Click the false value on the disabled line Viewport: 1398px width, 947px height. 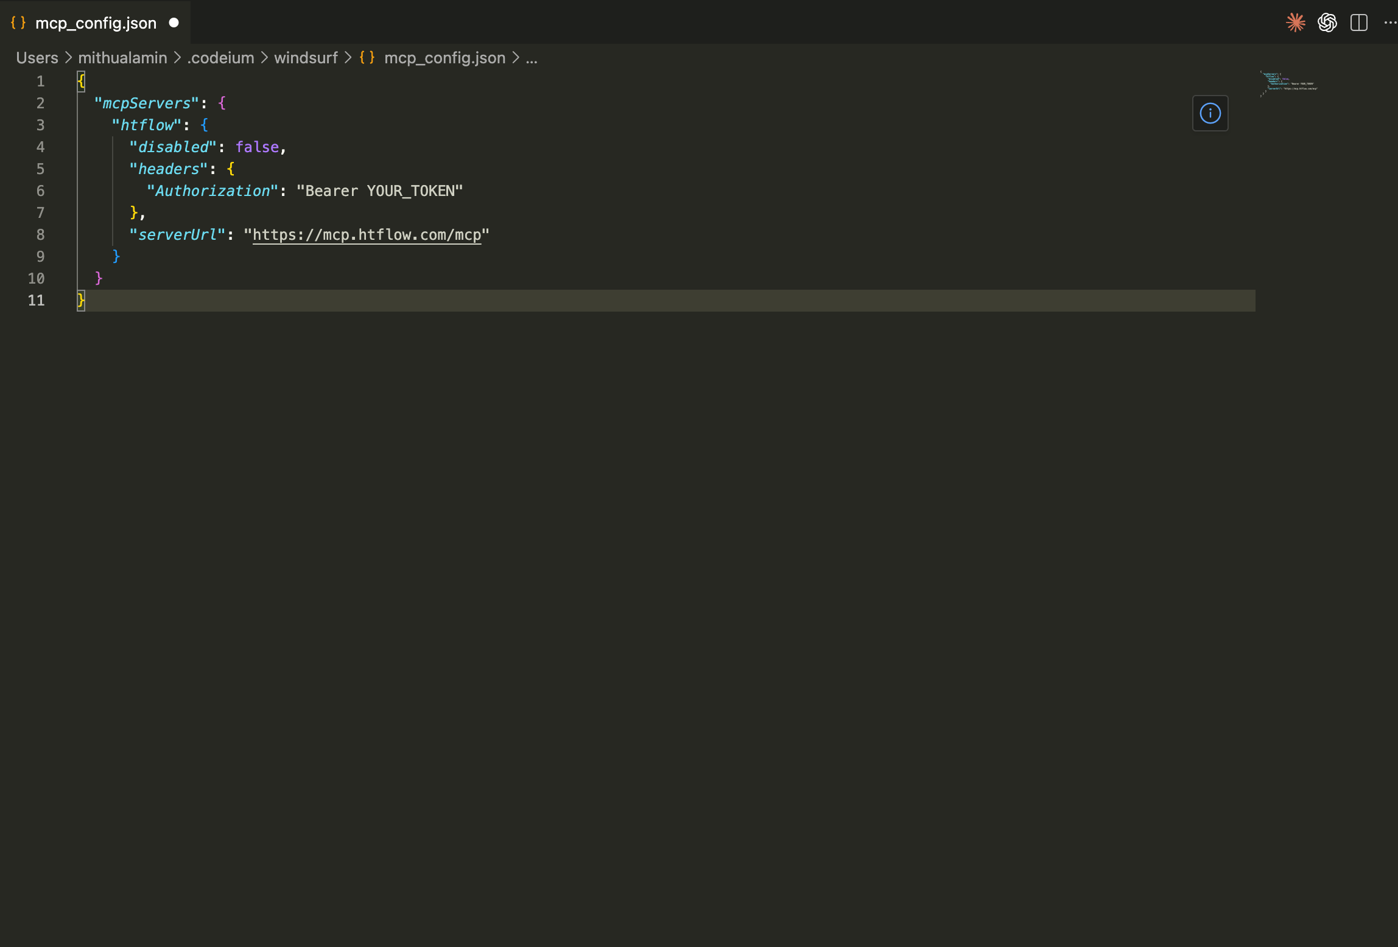(257, 147)
